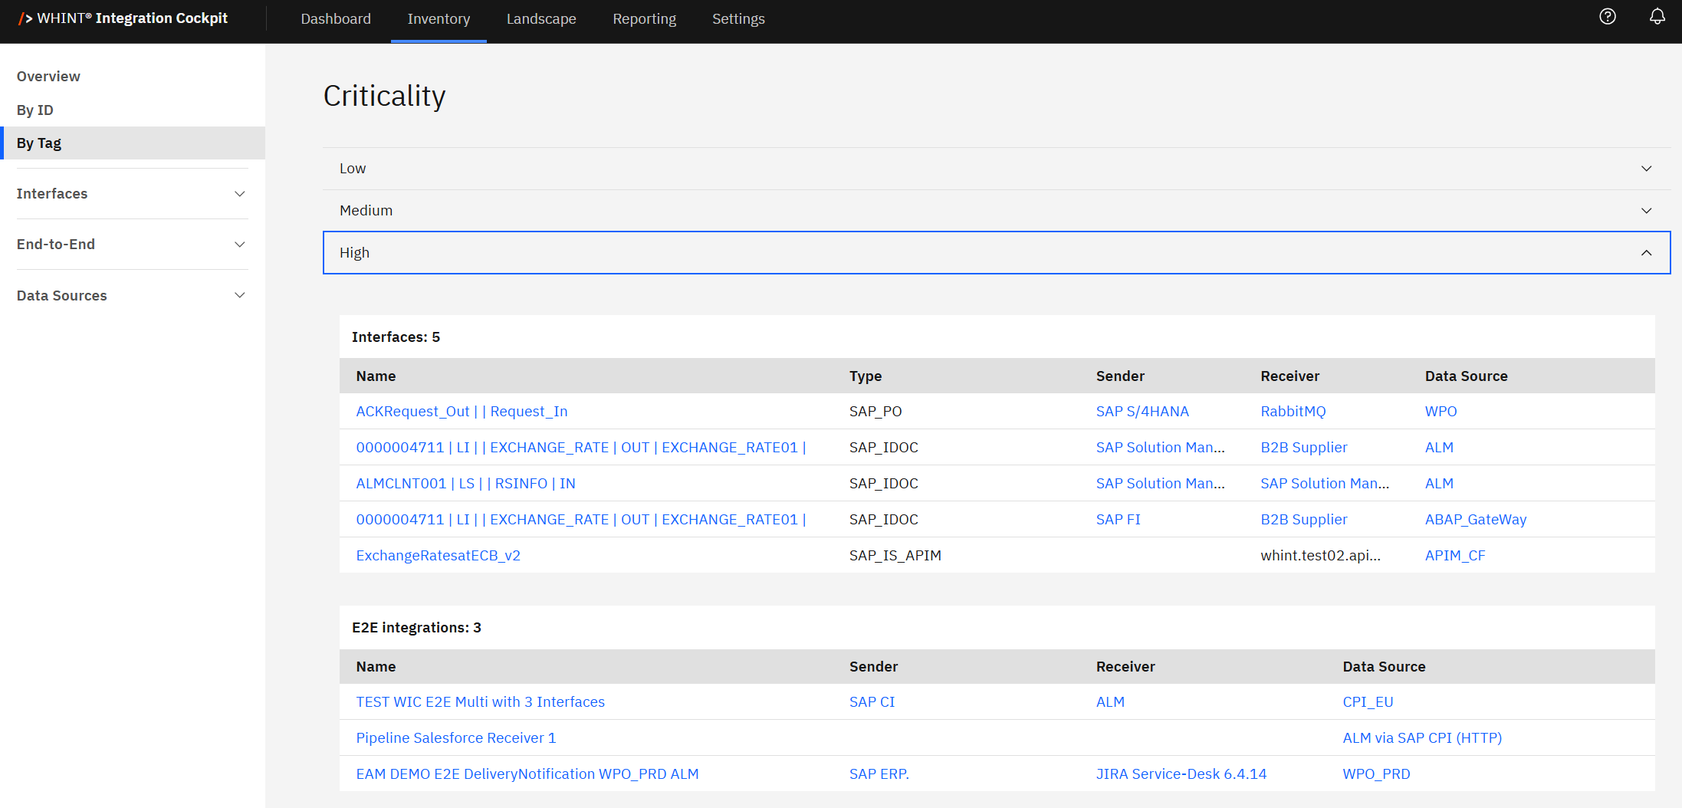This screenshot has height=808, width=1682.
Task: Click the WHINT Integration Cockpit logo
Action: [123, 18]
